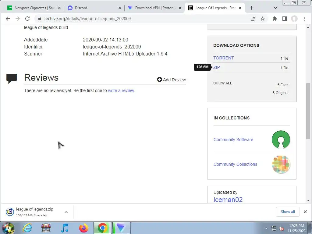Click the zip file icon in downloads bar
This screenshot has width=312, height=234.
[x=10, y=212]
